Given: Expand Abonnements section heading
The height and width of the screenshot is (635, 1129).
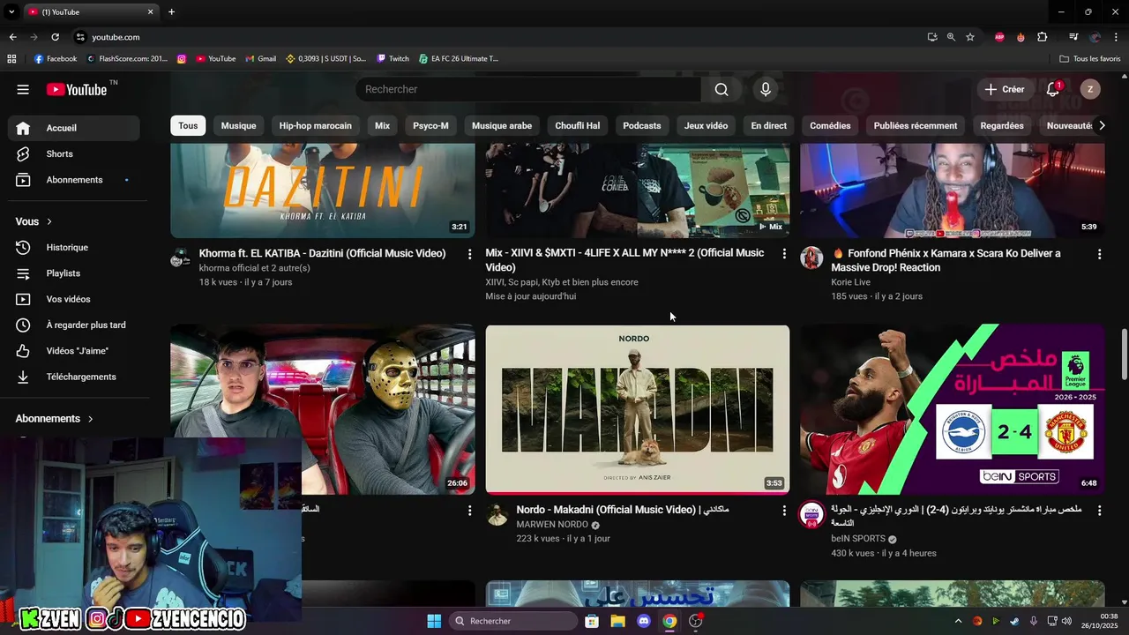Looking at the screenshot, I should pos(55,419).
